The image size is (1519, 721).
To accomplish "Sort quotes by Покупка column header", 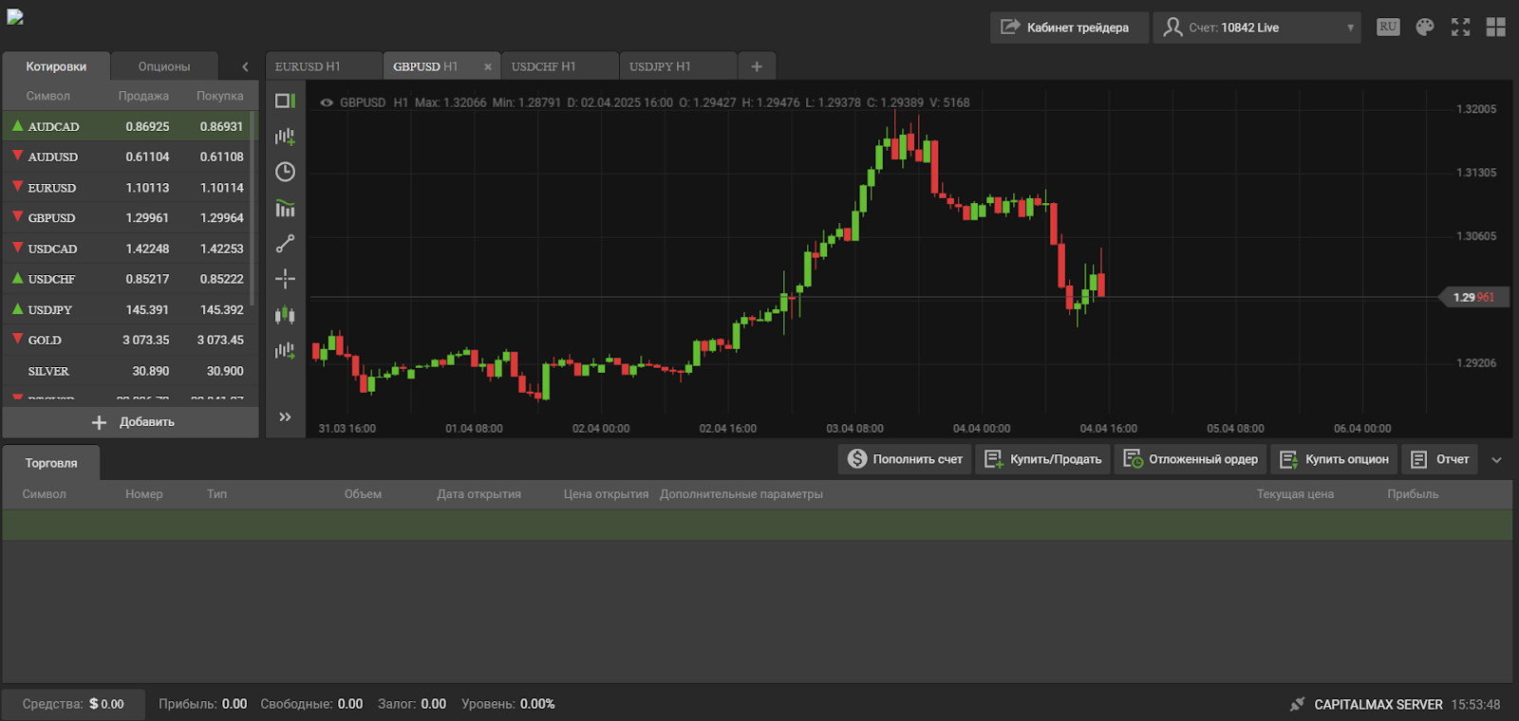I will (x=219, y=96).
